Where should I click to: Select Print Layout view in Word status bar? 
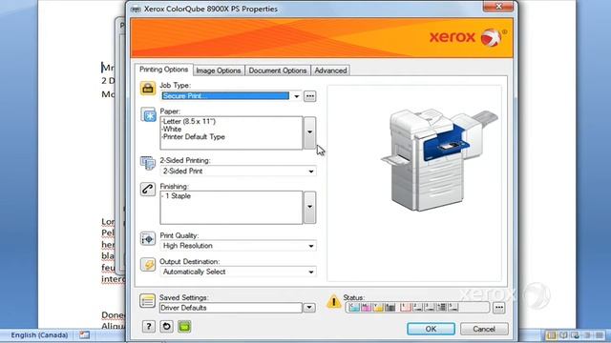click(551, 334)
